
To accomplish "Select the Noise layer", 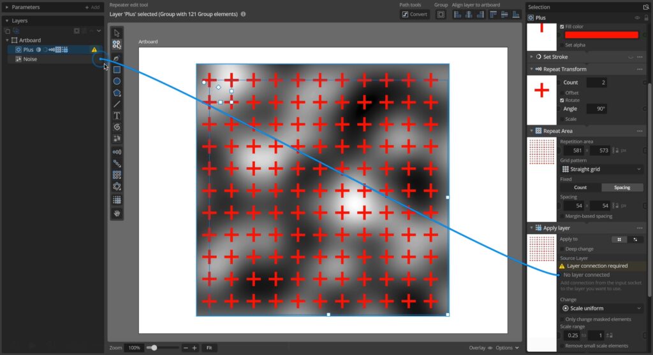I will tap(30, 59).
